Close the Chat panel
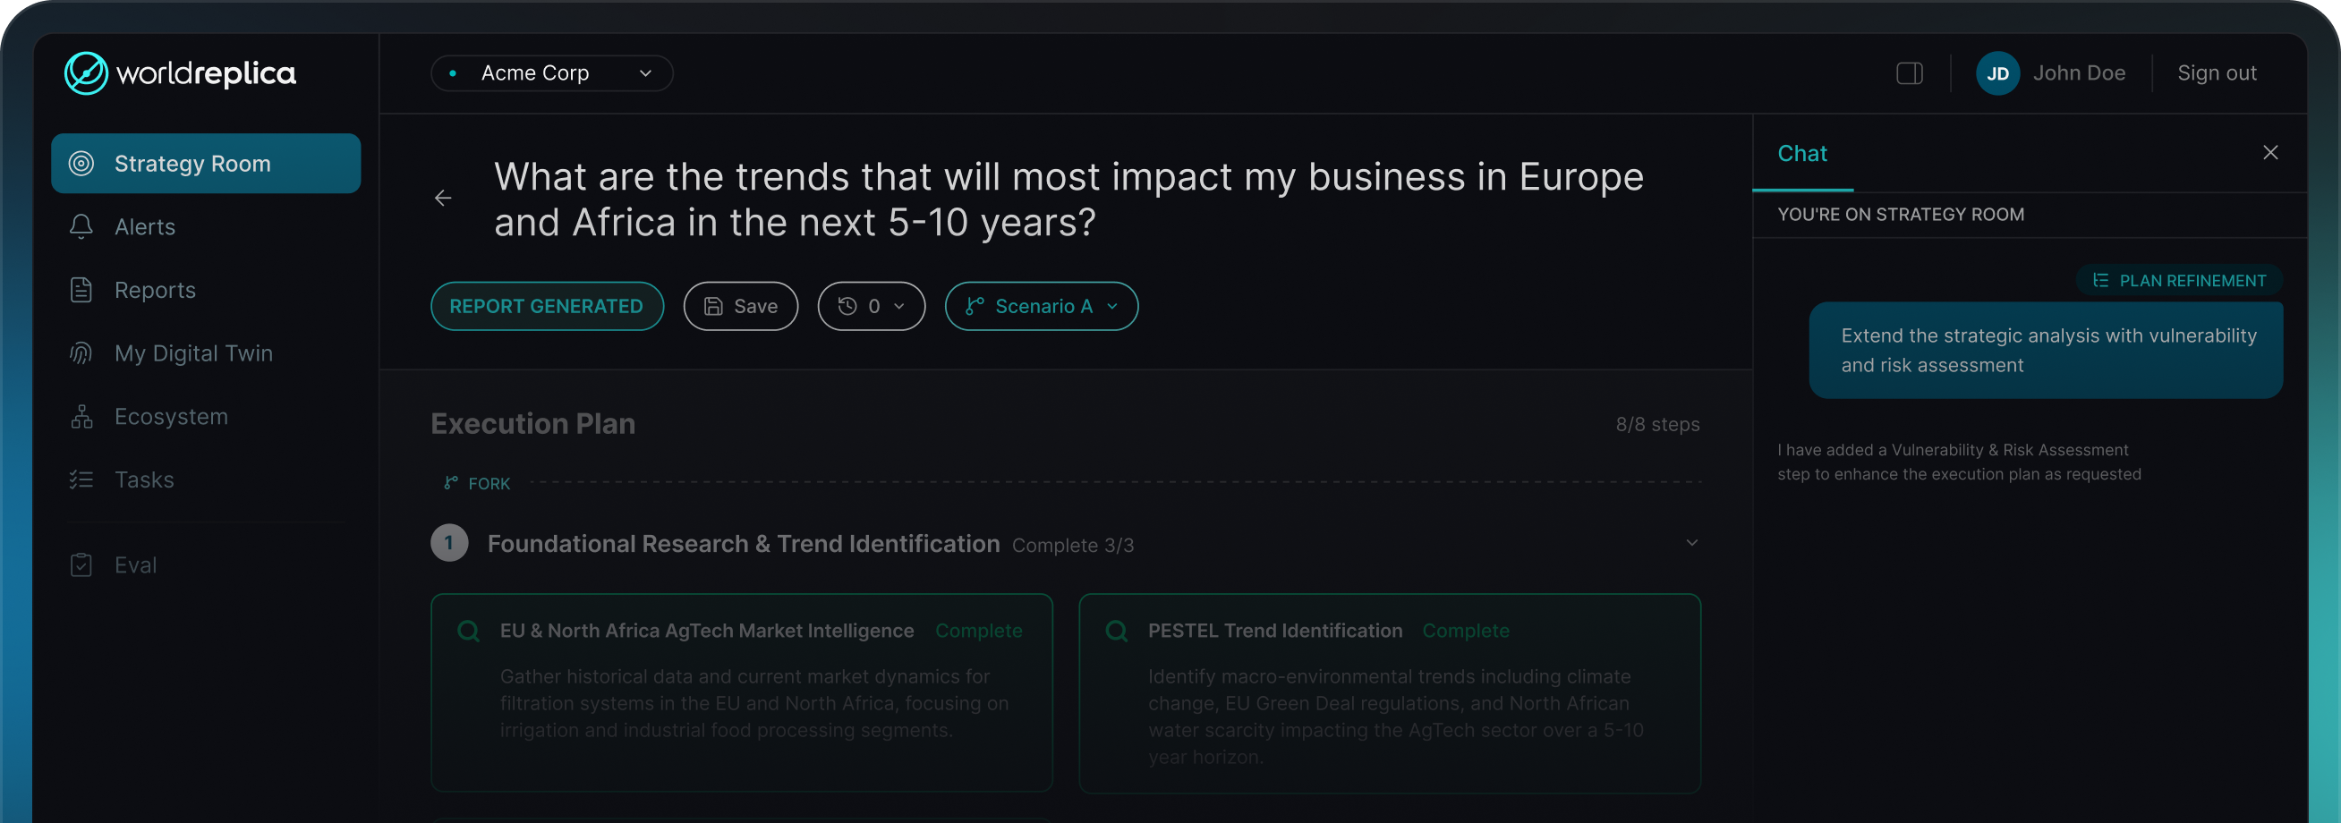This screenshot has height=823, width=2341. pyautogui.click(x=2270, y=153)
